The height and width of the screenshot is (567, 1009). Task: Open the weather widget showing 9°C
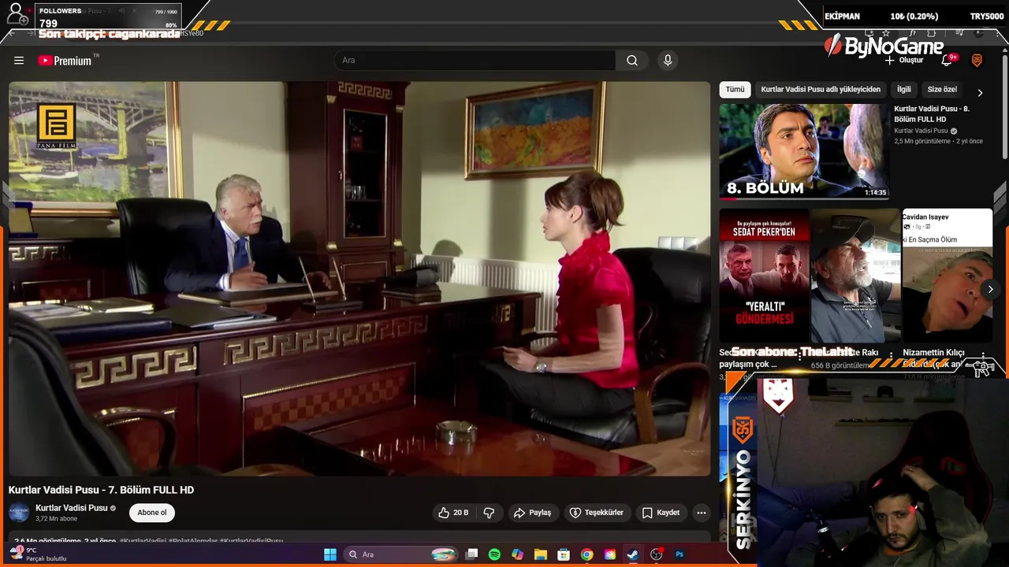click(x=38, y=554)
